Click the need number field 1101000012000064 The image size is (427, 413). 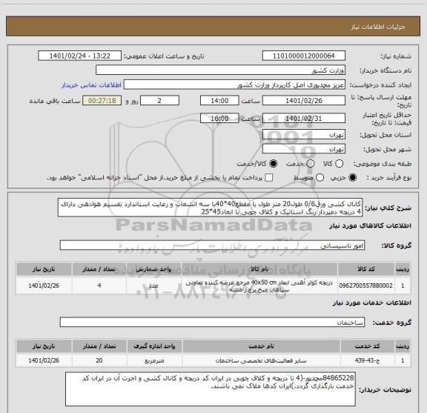[304, 56]
